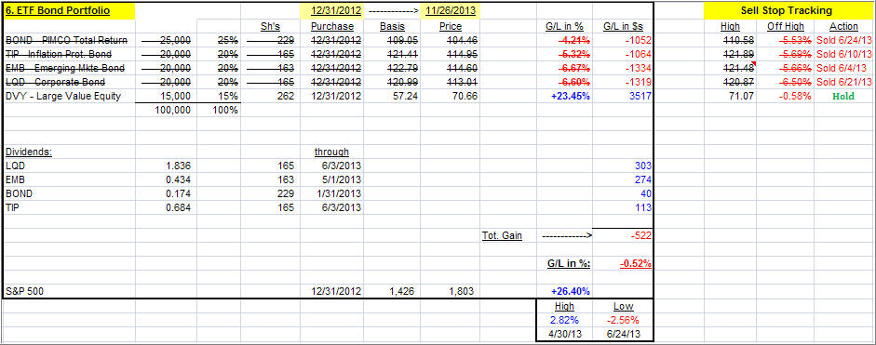This screenshot has width=876, height=345.
Task: Click the Sold 6/24/13 action cell
Action: 844,40
